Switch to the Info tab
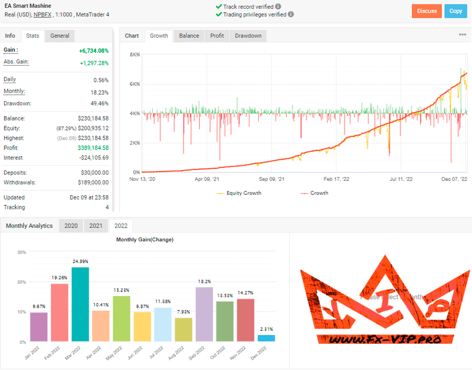 tap(10, 36)
